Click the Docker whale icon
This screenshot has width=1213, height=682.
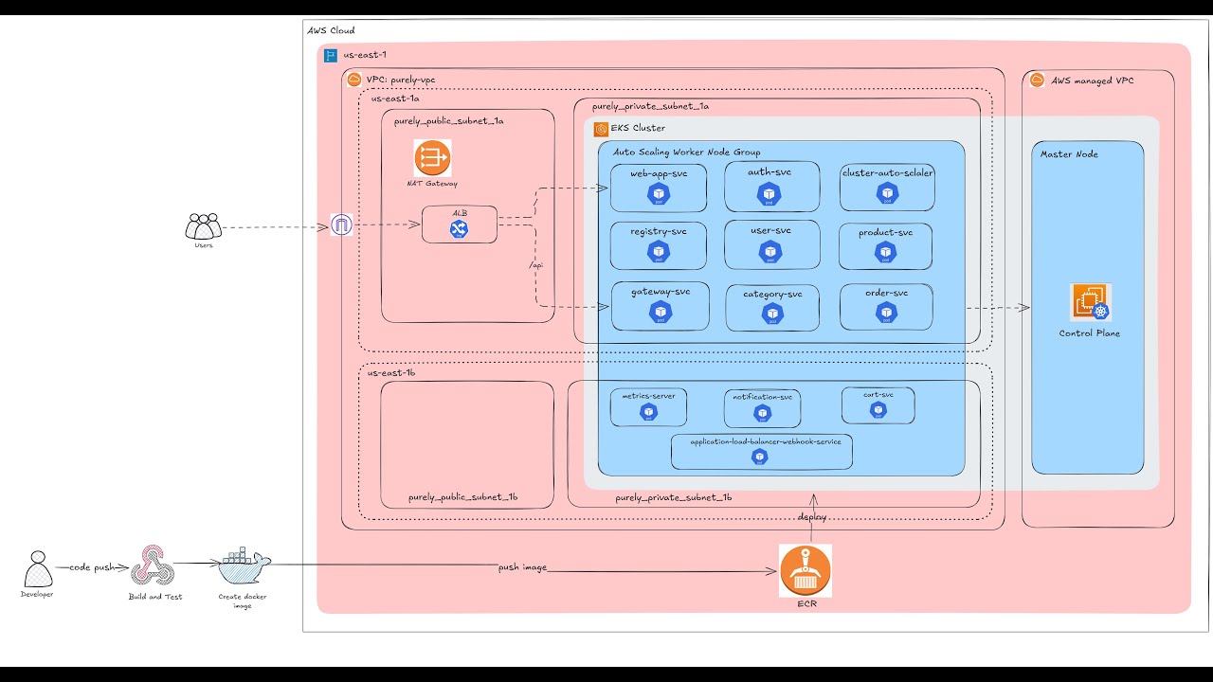244,566
